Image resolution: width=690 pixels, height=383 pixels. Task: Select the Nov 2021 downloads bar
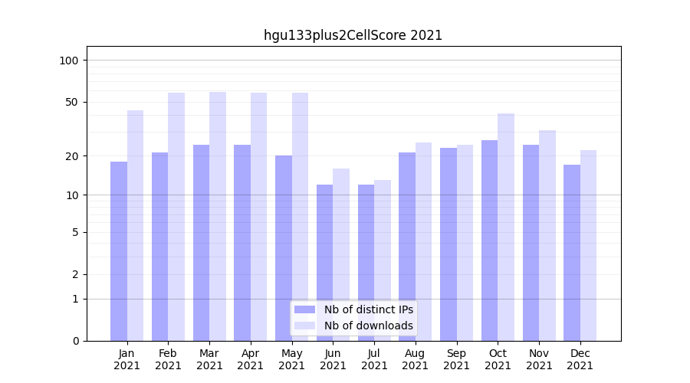(547, 236)
